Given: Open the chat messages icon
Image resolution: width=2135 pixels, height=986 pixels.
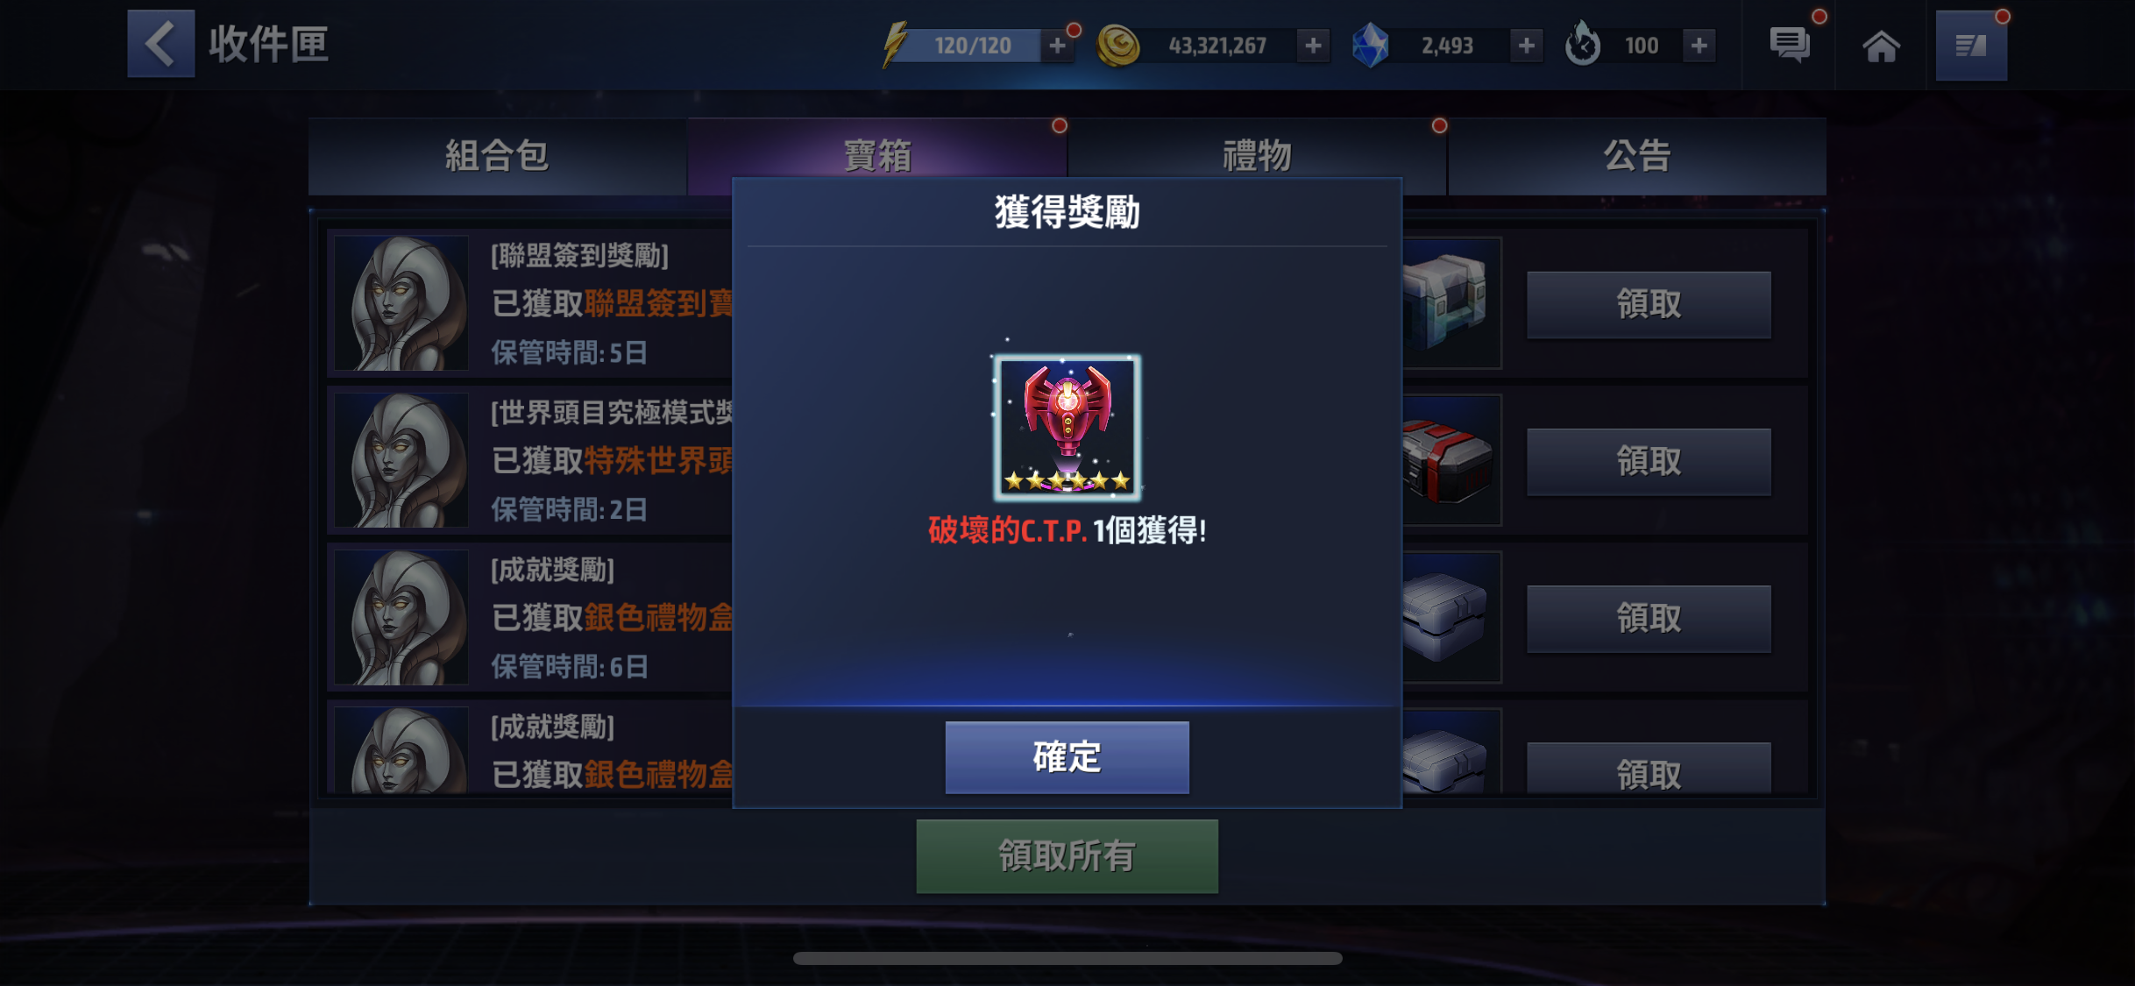Looking at the screenshot, I should [x=1789, y=45].
